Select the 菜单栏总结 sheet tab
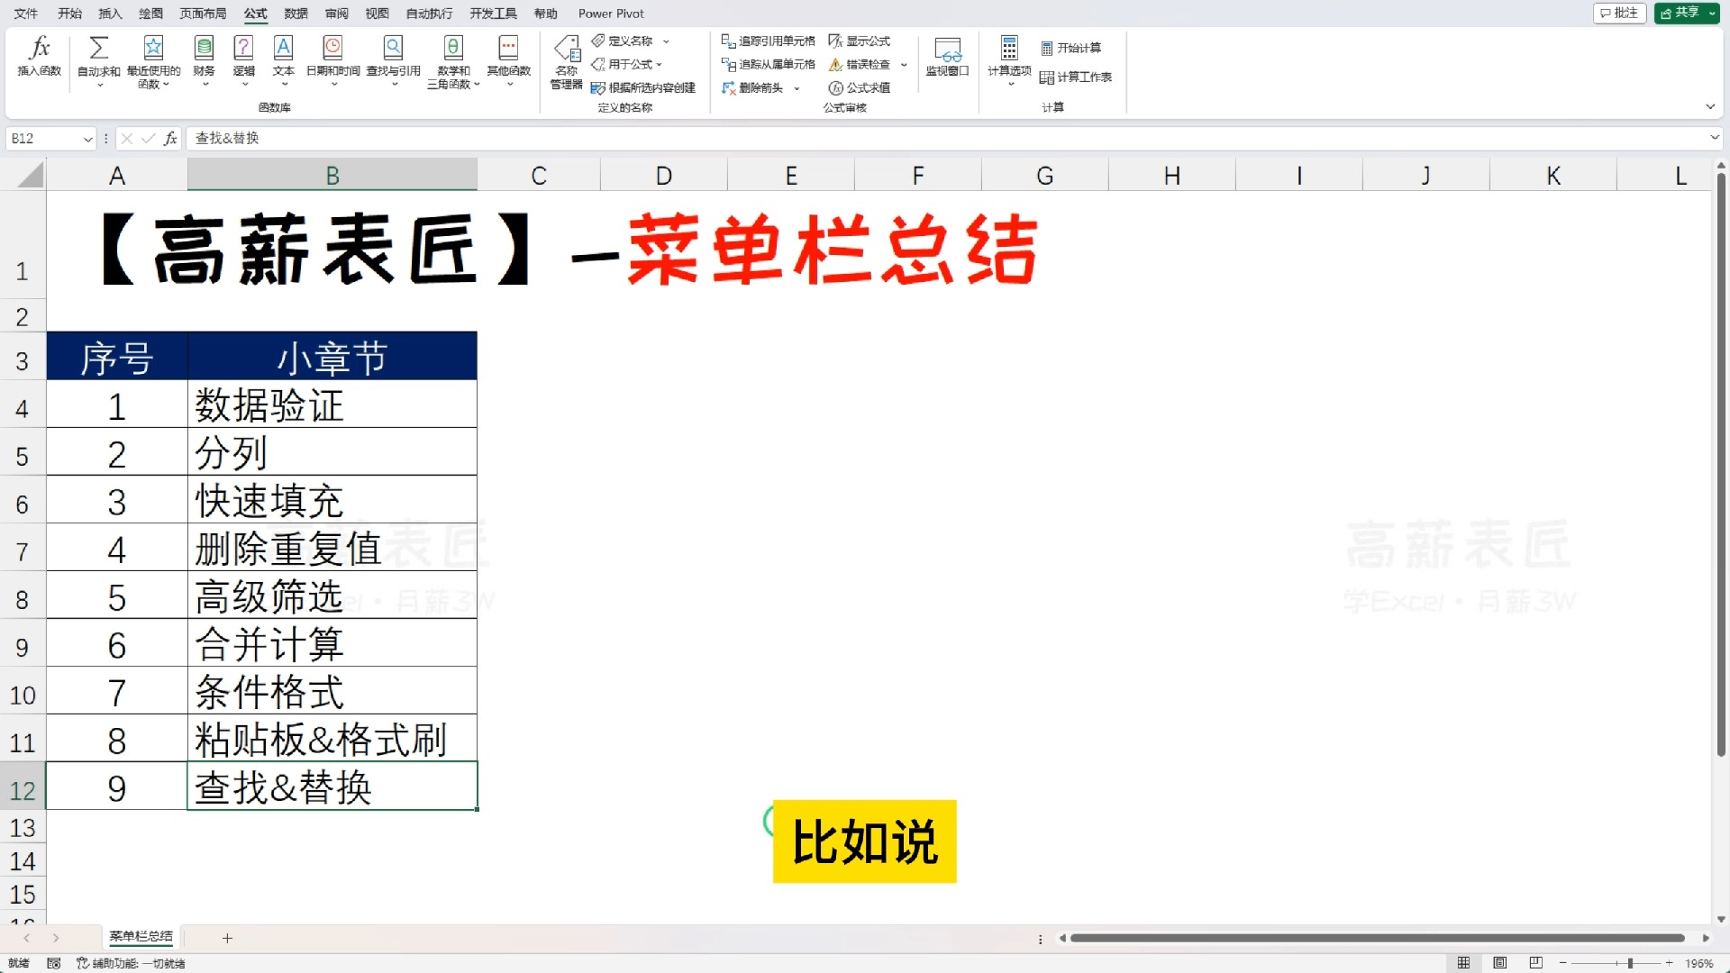1730x973 pixels. (141, 937)
